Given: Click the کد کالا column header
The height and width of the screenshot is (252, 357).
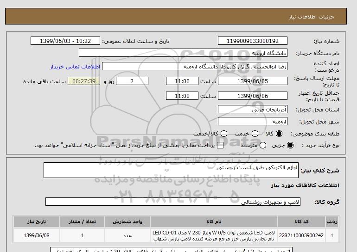Looking at the screenshot, I should (301, 222).
